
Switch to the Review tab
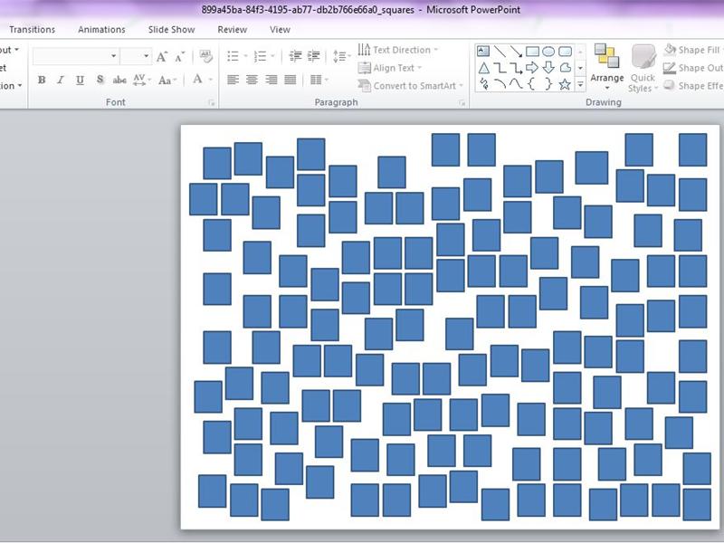tap(233, 29)
